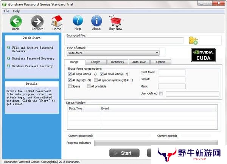Click the Start from input field
Screen dimensions: 227x164
click(x=172, y=72)
